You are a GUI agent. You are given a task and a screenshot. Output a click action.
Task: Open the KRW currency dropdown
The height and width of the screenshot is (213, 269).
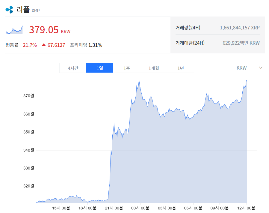point(249,68)
